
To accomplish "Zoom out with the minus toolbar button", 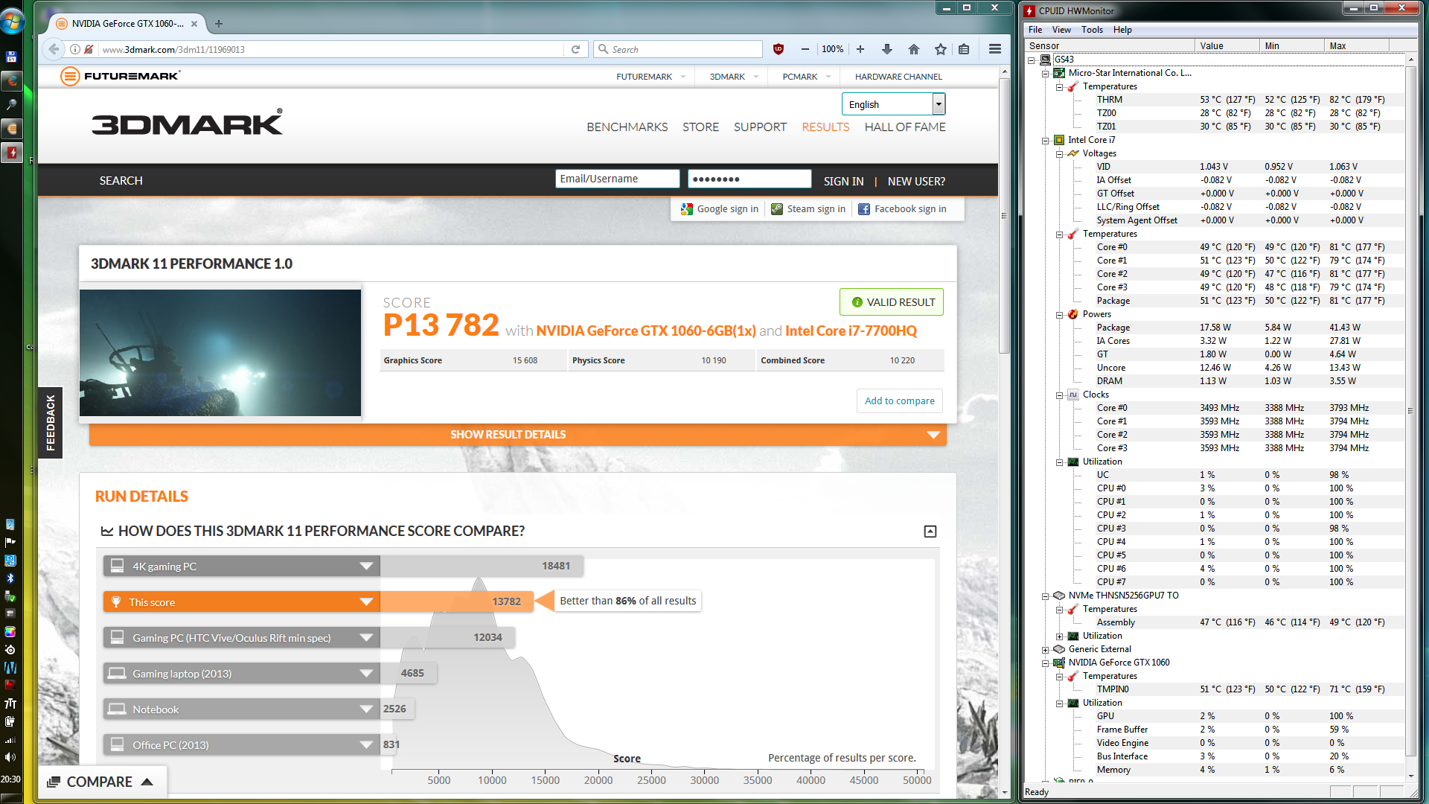I will (x=805, y=49).
